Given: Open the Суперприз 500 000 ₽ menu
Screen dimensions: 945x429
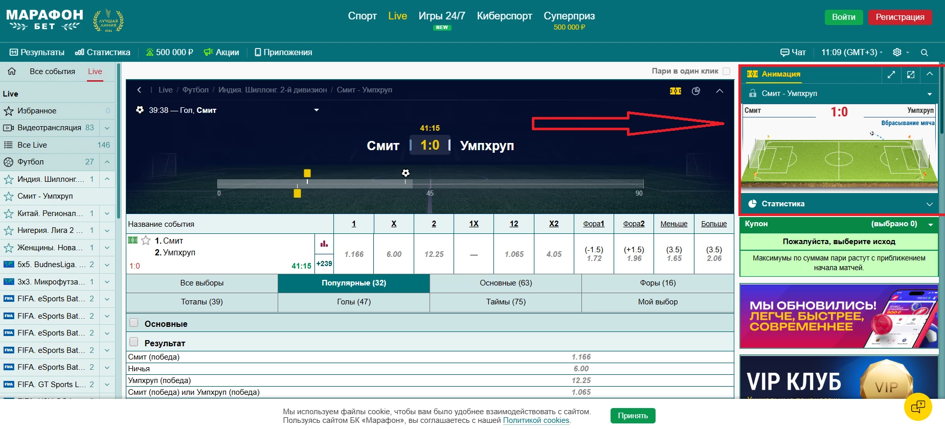Looking at the screenshot, I should click(x=569, y=20).
